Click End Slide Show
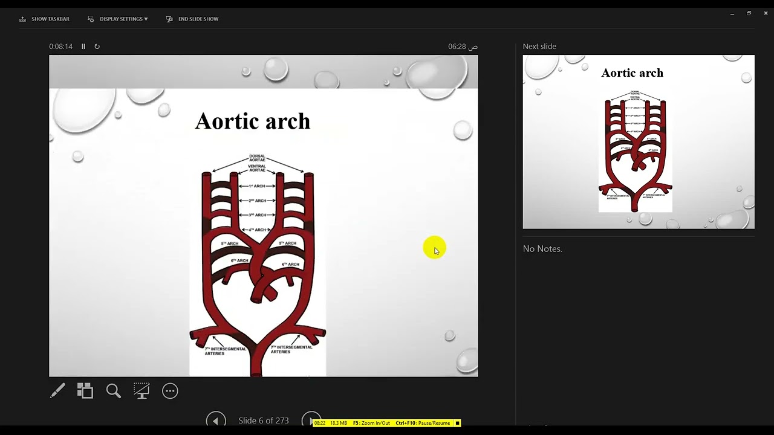Viewport: 774px width, 435px height. (x=192, y=19)
